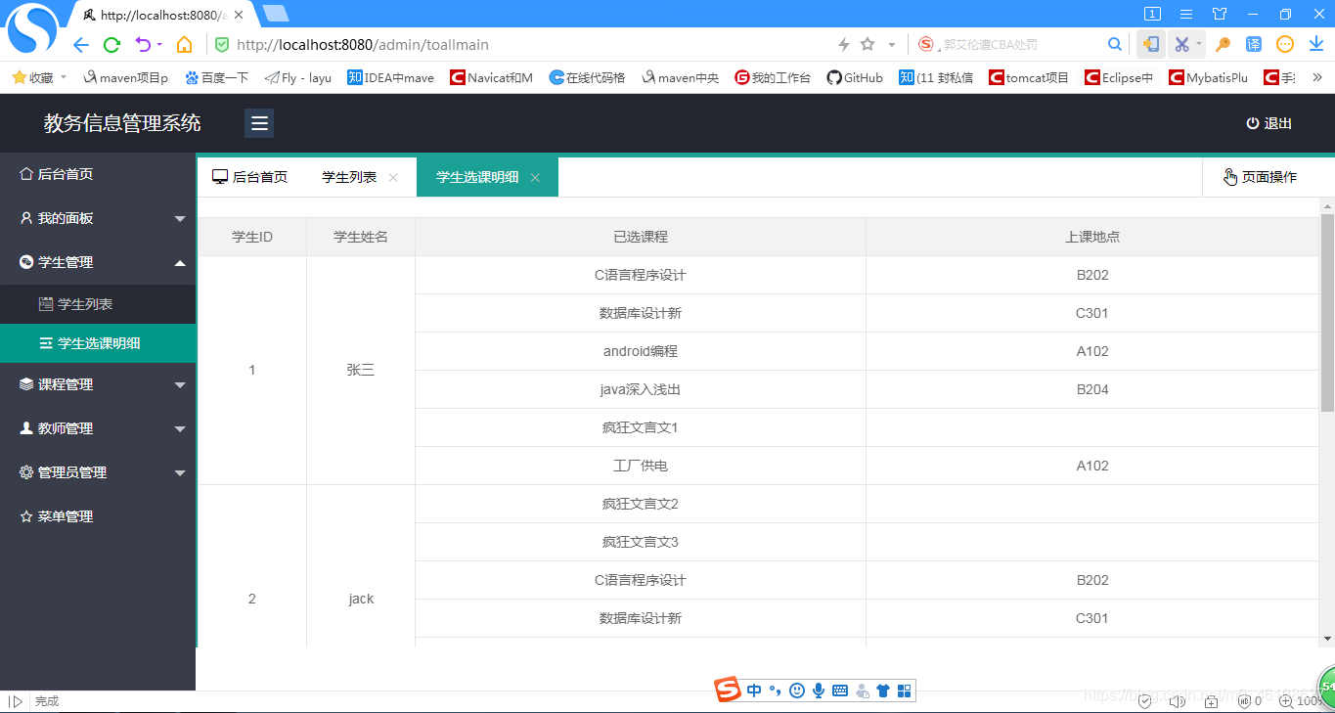Click the status bar sidebar play icon
1335x713 pixels.
[15, 701]
